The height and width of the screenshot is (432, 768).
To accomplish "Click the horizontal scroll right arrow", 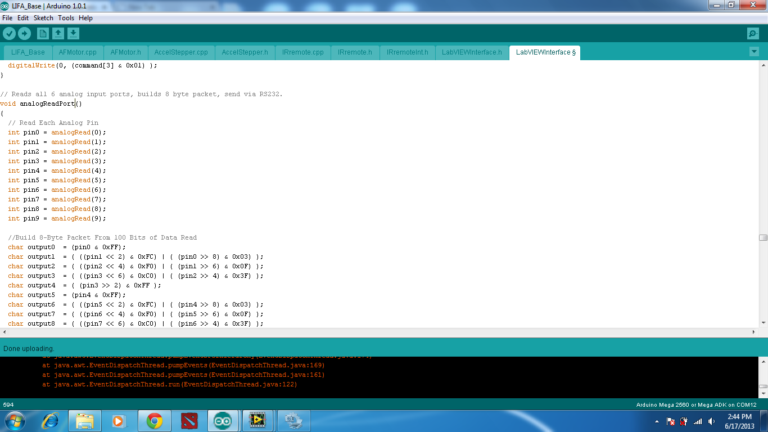I will pyautogui.click(x=755, y=332).
